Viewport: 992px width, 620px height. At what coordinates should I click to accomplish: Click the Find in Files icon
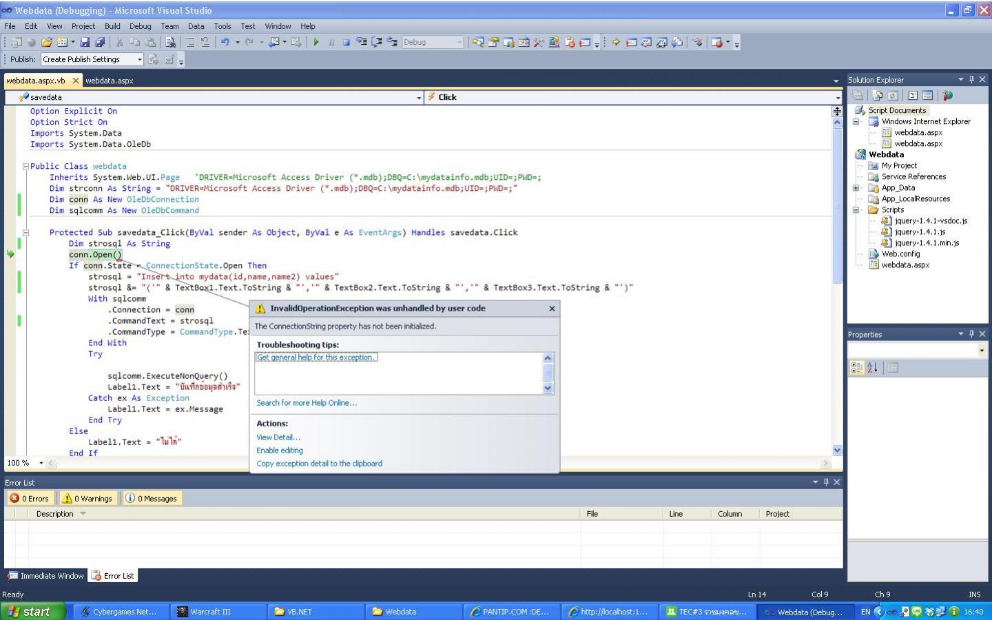[x=170, y=42]
